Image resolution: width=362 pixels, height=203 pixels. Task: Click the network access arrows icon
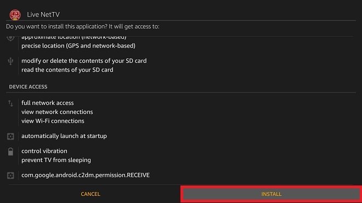10,103
